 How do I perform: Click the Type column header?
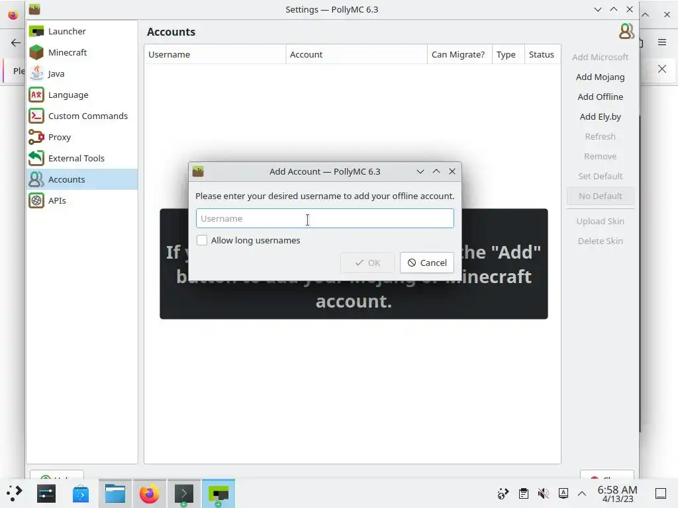pyautogui.click(x=508, y=54)
